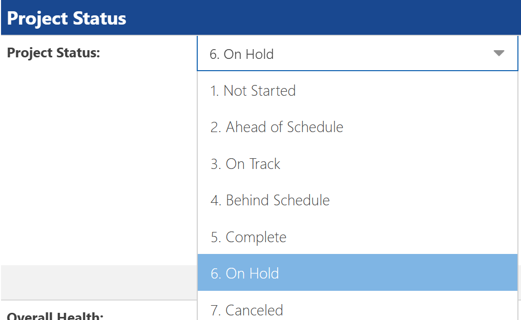
Task: Click the number 1. before Not Started
Action: coord(215,91)
